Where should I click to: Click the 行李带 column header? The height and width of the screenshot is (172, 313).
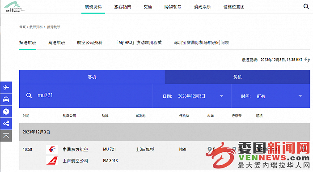tap(237, 116)
